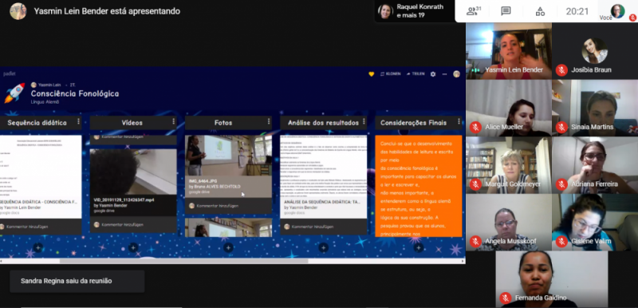The height and width of the screenshot is (308, 638).
Task: Open the Padlet three-dot more menu
Action: (445, 74)
